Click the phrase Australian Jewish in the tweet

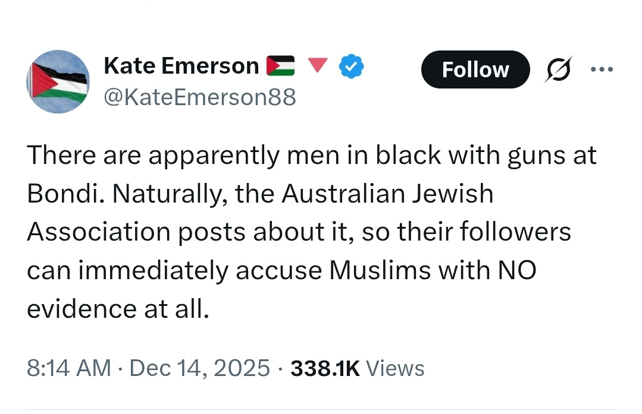[x=387, y=194]
